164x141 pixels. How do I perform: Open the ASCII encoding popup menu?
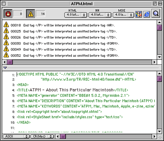coord(16,136)
